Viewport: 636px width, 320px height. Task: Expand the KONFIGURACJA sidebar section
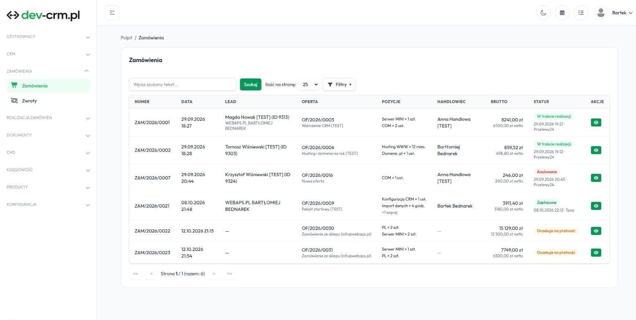coord(48,204)
